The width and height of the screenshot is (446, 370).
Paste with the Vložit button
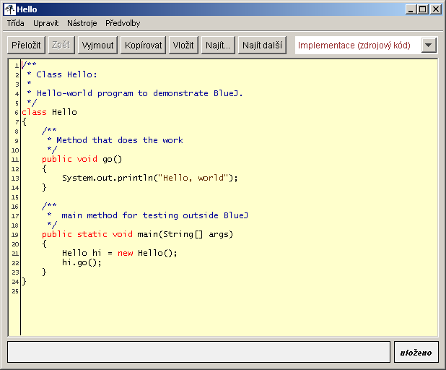tap(183, 45)
